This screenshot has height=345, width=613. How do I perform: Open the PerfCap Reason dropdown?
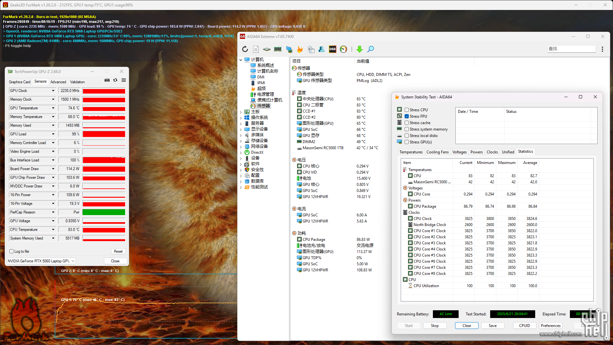[53, 212]
